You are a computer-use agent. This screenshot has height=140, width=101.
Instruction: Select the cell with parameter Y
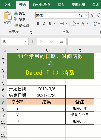(17, 108)
